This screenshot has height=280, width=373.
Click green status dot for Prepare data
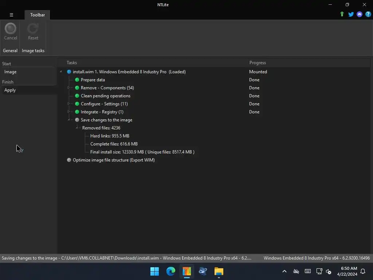click(77, 80)
